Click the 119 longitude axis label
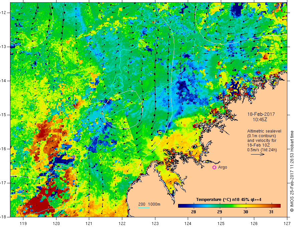This screenshot has height=227, width=294. click(23, 224)
